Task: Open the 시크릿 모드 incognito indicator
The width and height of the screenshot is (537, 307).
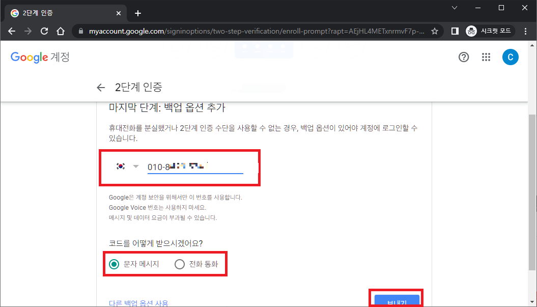Action: [490, 31]
